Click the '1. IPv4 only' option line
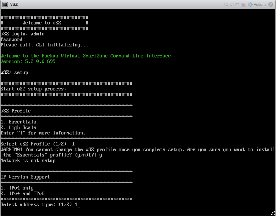 (x=17, y=188)
